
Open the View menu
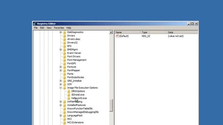tap(49, 28)
